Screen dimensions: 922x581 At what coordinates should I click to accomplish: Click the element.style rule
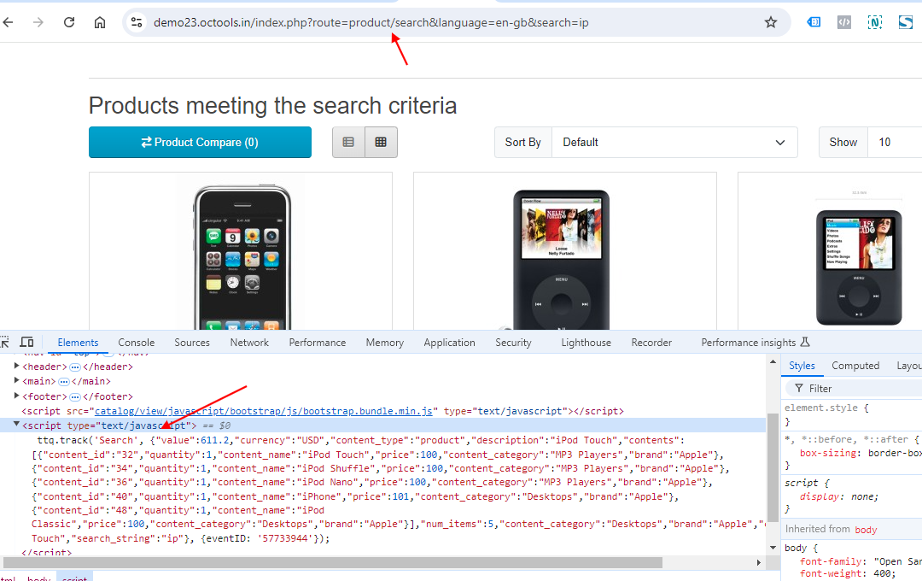point(826,408)
